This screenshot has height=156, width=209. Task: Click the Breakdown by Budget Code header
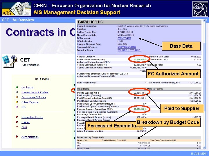coord(91,137)
